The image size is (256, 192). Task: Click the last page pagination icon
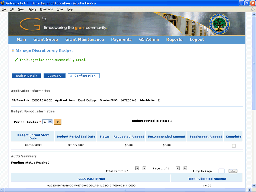pyautogui.click(x=185, y=168)
